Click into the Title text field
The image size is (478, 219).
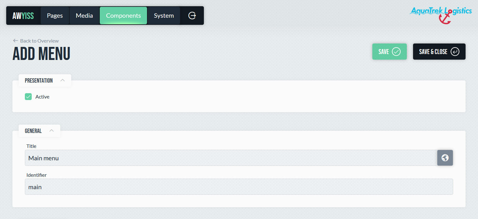[x=231, y=158]
